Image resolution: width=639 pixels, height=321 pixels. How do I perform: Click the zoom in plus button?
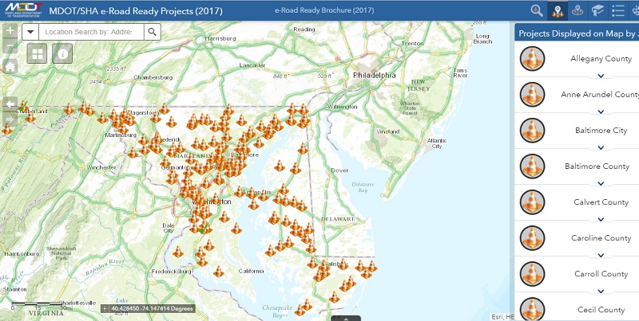point(10,31)
